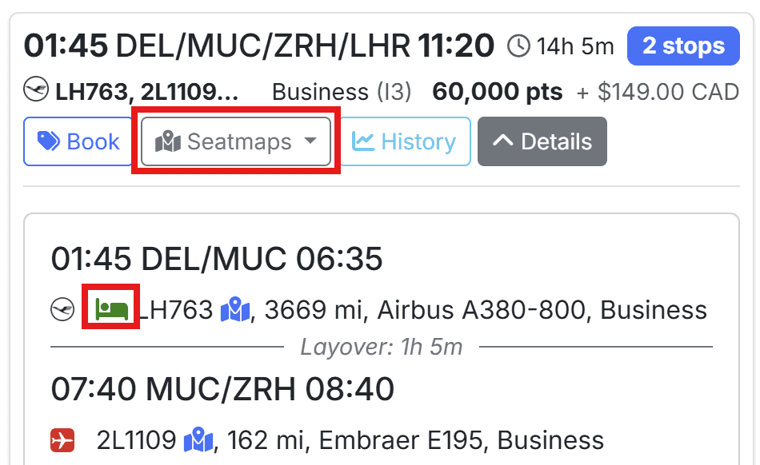Click the blue 2 stops badge
760x465 pixels.
coord(683,46)
